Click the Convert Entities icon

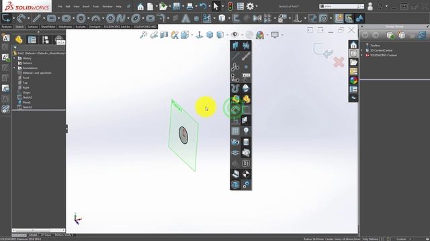222,18
